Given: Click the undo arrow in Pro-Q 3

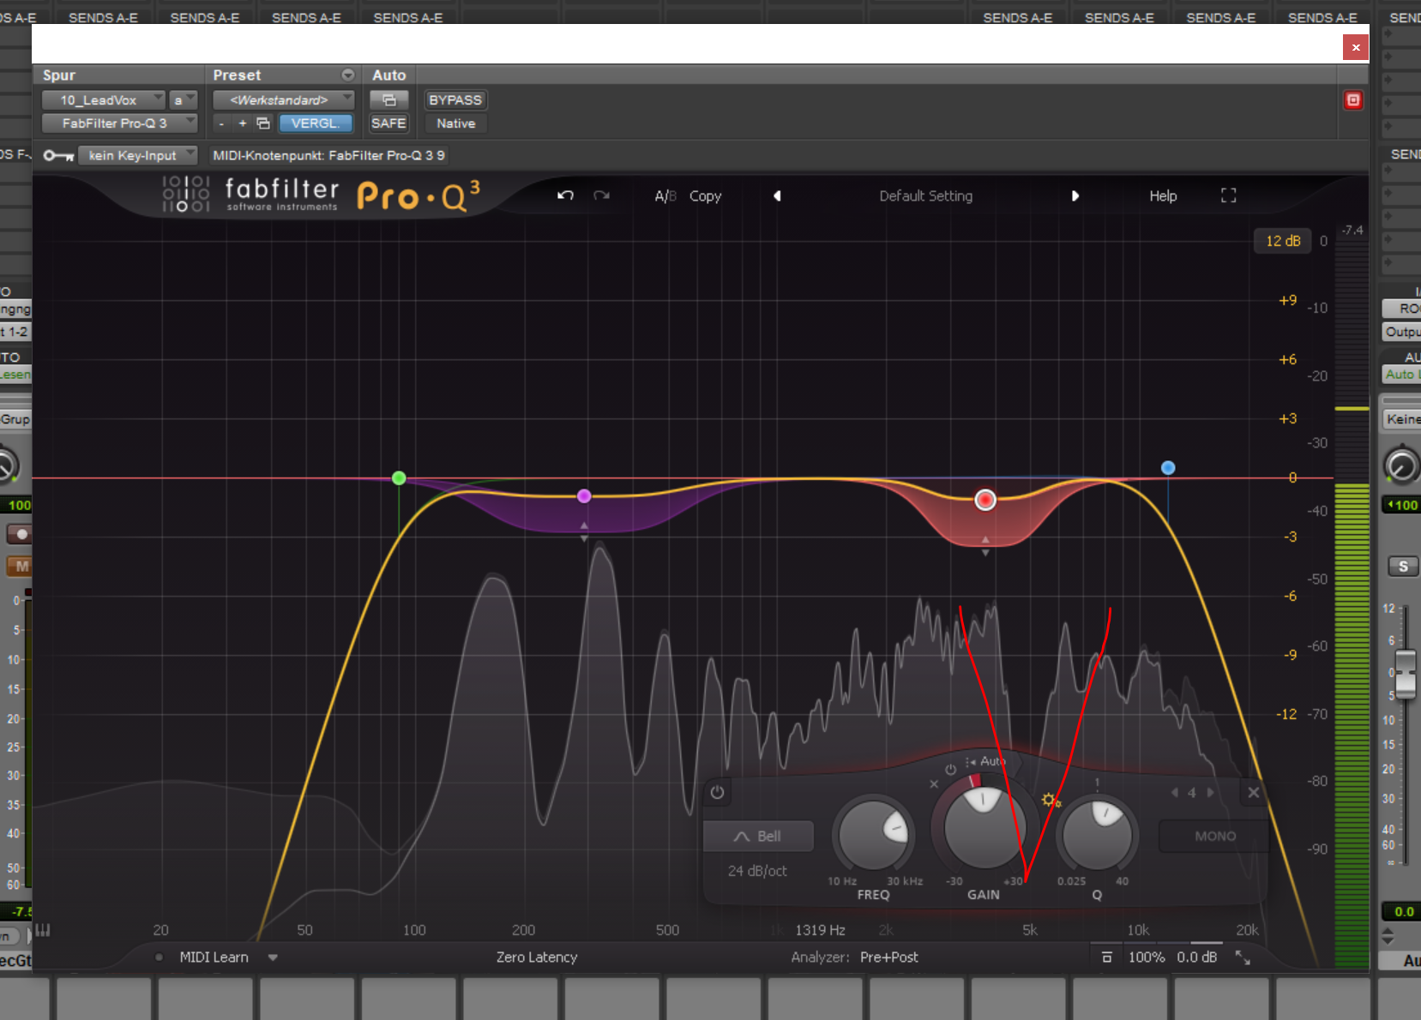Looking at the screenshot, I should tap(565, 195).
